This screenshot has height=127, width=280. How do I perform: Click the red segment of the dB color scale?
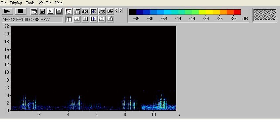pyautogui.click(x=237, y=12)
